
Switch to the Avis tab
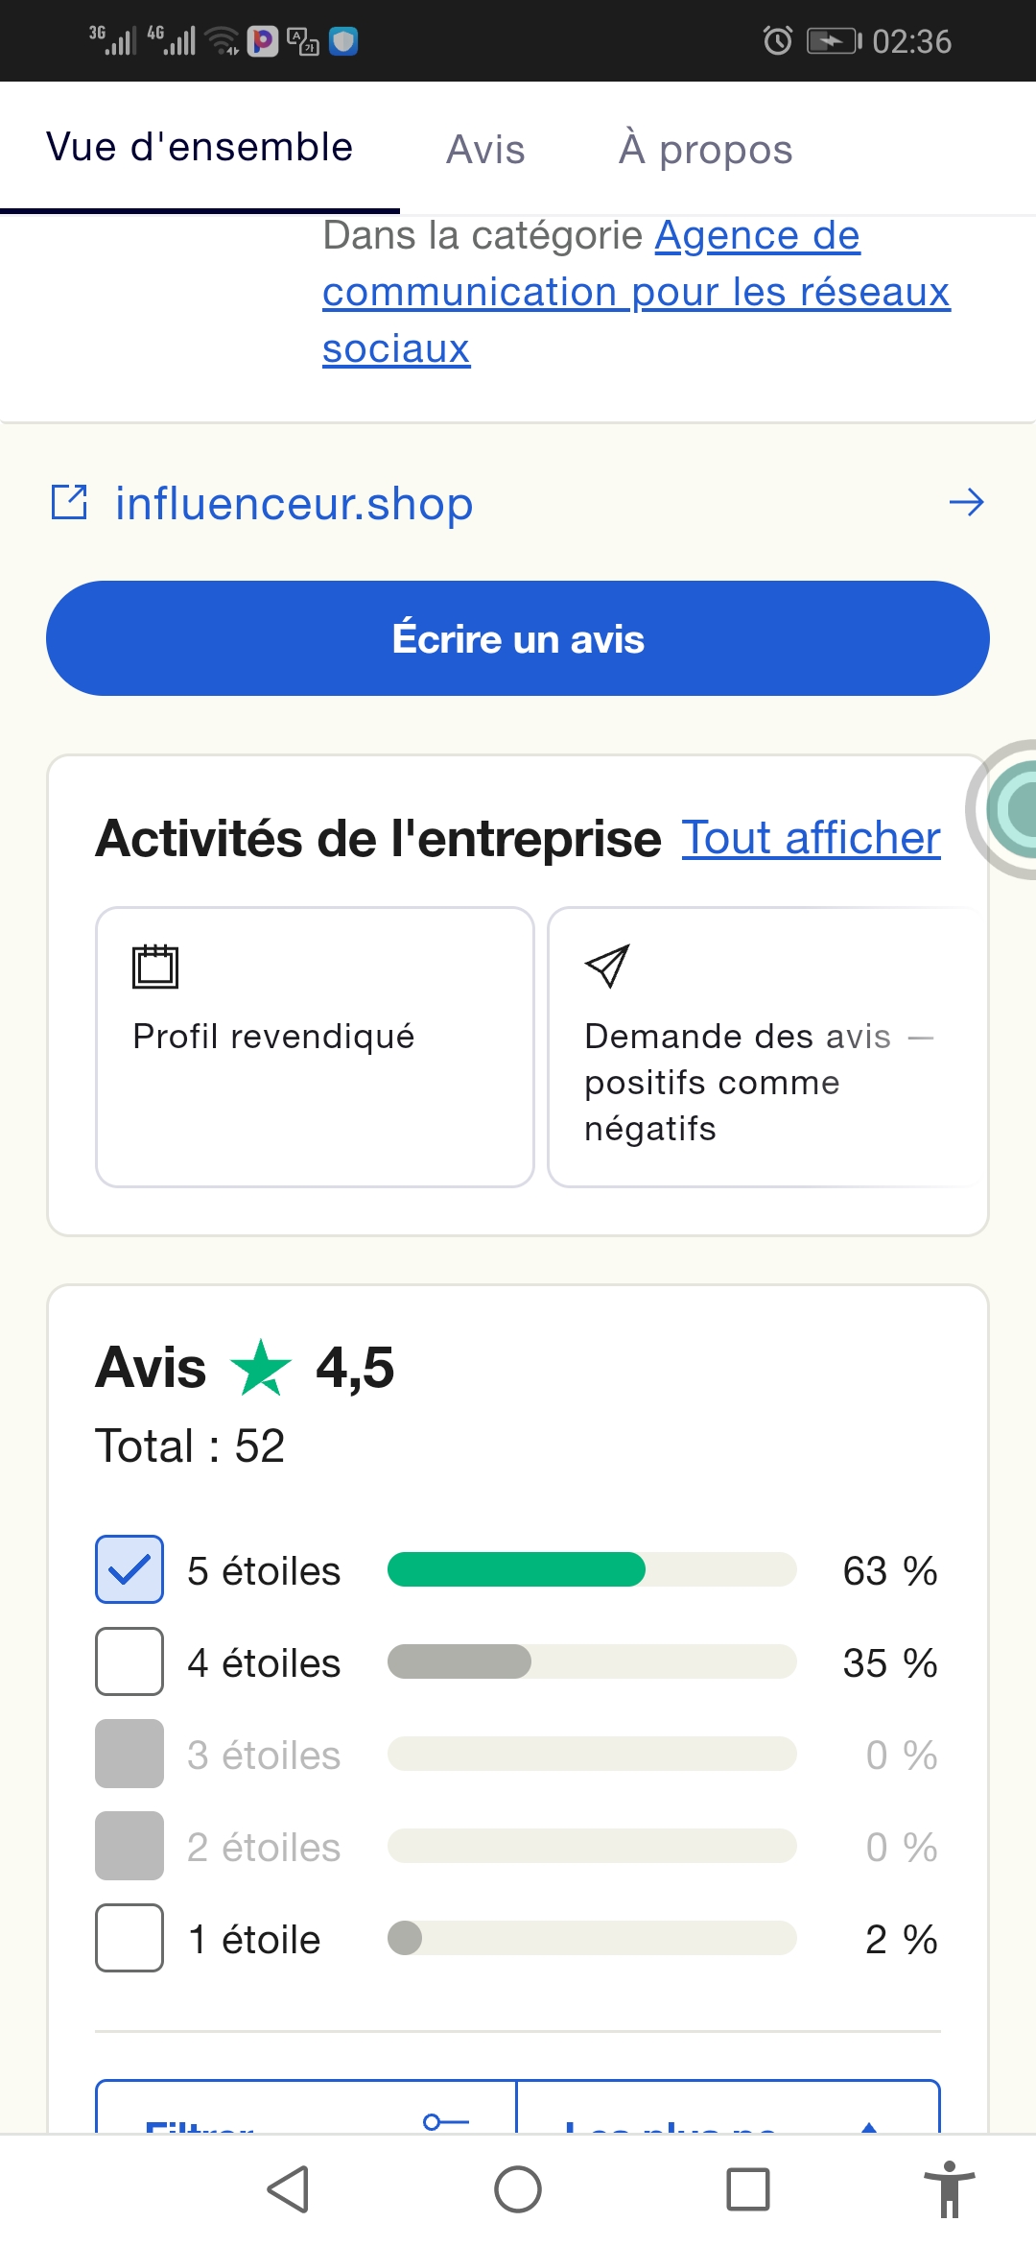pyautogui.click(x=485, y=150)
